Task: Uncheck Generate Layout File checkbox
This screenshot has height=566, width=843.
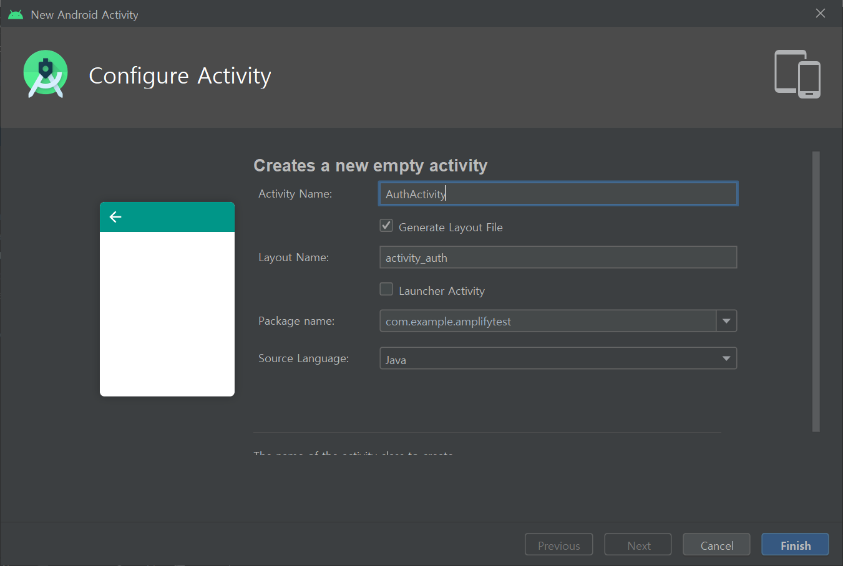Action: [386, 226]
